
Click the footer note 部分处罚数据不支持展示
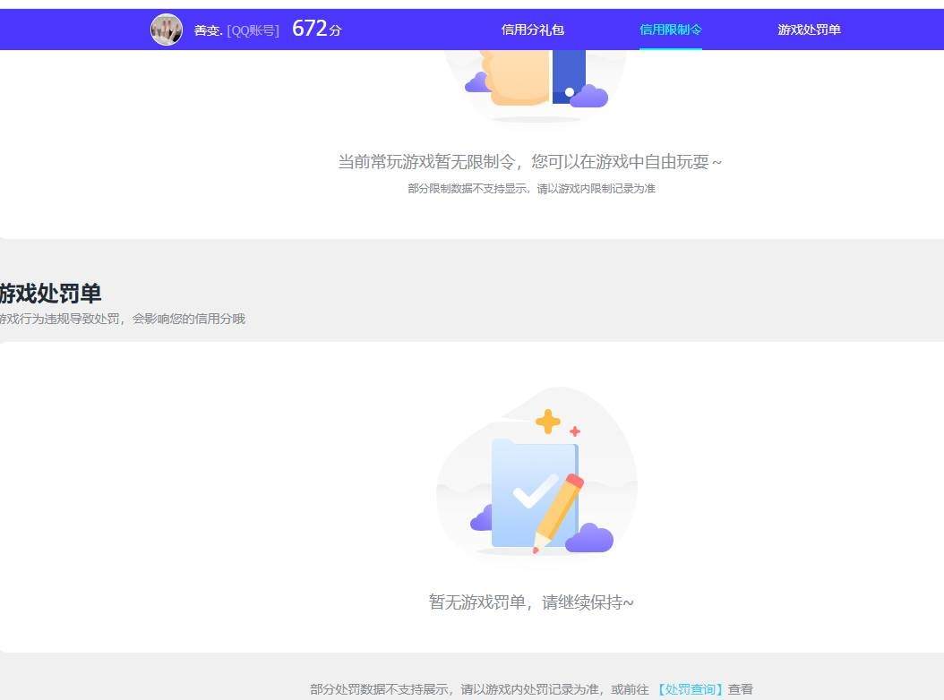coord(531,689)
